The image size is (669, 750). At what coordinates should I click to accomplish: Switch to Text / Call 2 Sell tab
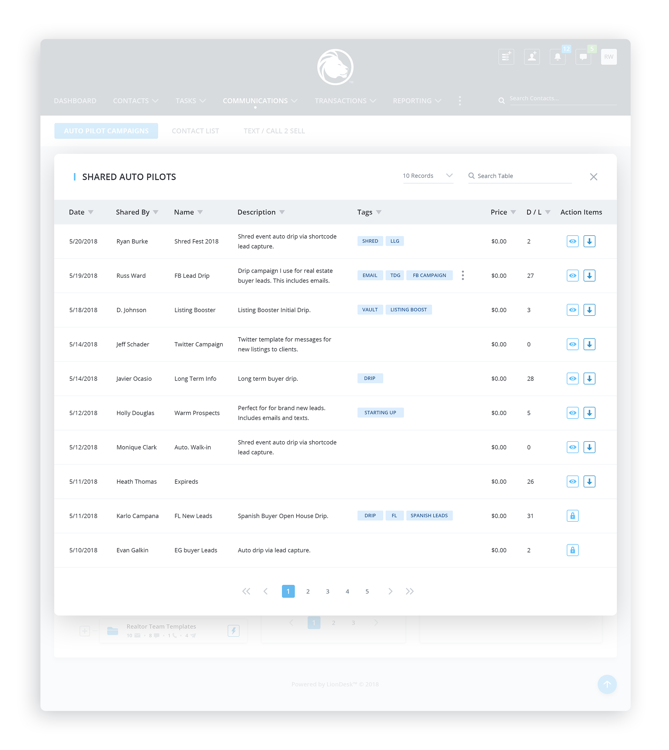(274, 131)
